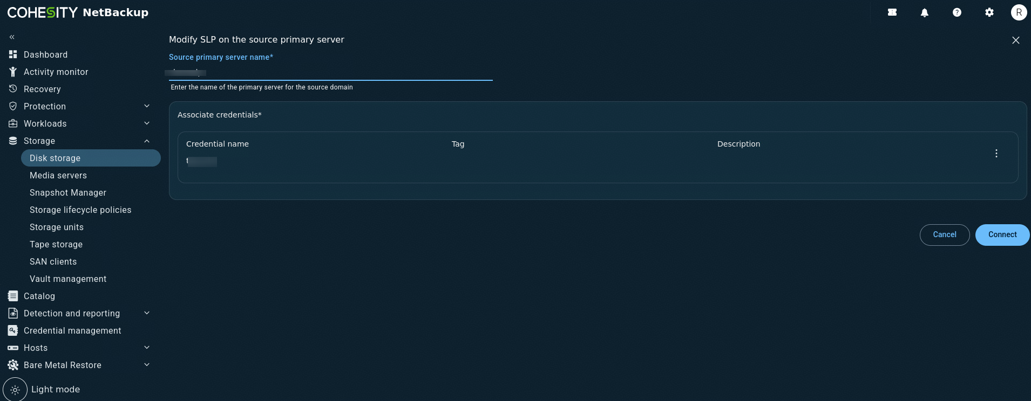Click the Protection shield icon
Screen dimensions: 1031x401
pyautogui.click(x=13, y=106)
